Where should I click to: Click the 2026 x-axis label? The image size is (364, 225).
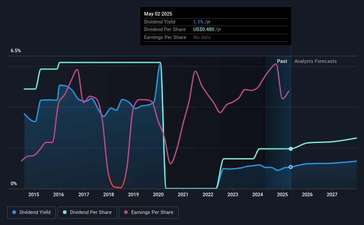pos(307,194)
